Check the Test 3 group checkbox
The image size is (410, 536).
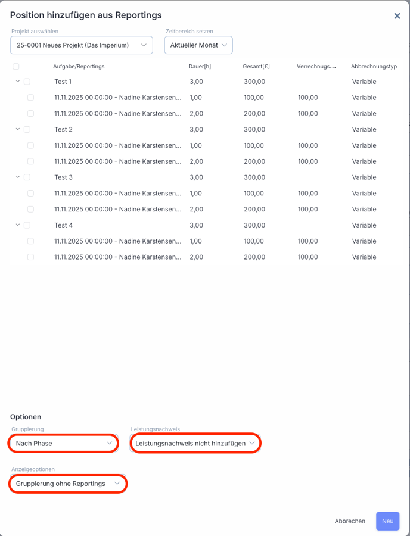(27, 177)
